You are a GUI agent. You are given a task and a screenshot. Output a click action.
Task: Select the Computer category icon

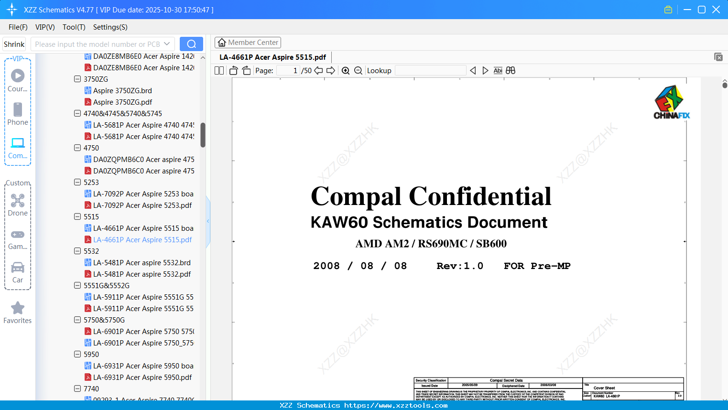click(18, 148)
